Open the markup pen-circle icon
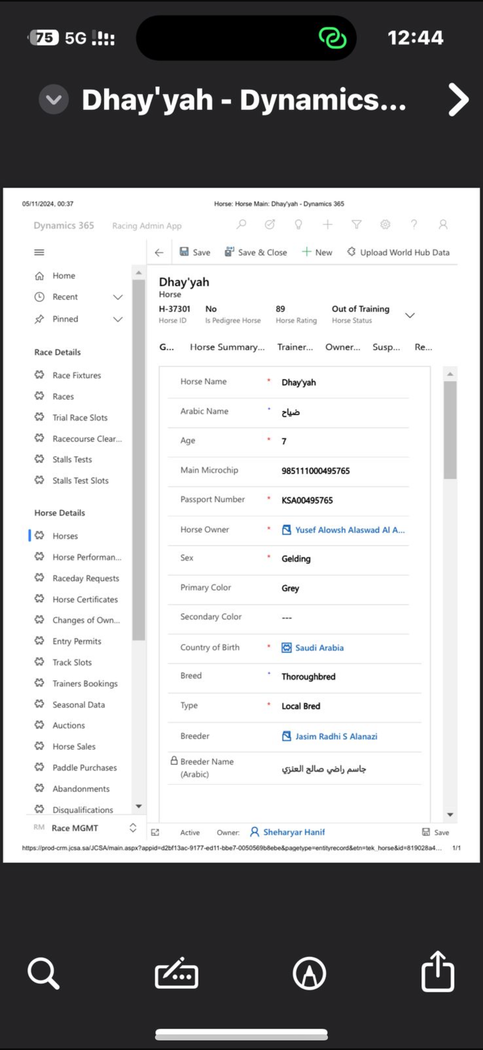Image resolution: width=483 pixels, height=1050 pixels. pyautogui.click(x=309, y=974)
